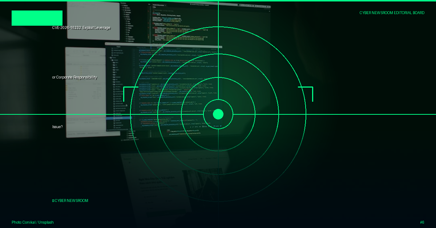This screenshot has width=436, height=228.
Task: Click the 'Photo: Conikal / Unsplash' credit
Action: coord(33,222)
